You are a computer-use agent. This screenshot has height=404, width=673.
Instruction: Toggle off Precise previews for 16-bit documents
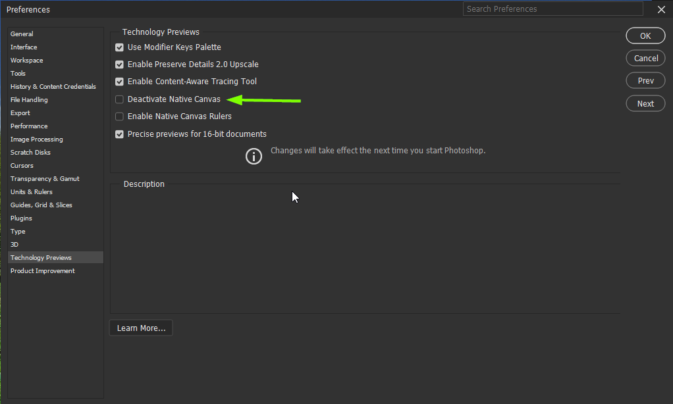(119, 134)
